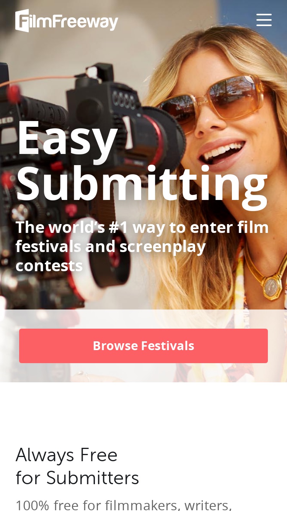Click the translucent band left of Browse Festivals
Screen dimensions: 287x511
coord(10,346)
